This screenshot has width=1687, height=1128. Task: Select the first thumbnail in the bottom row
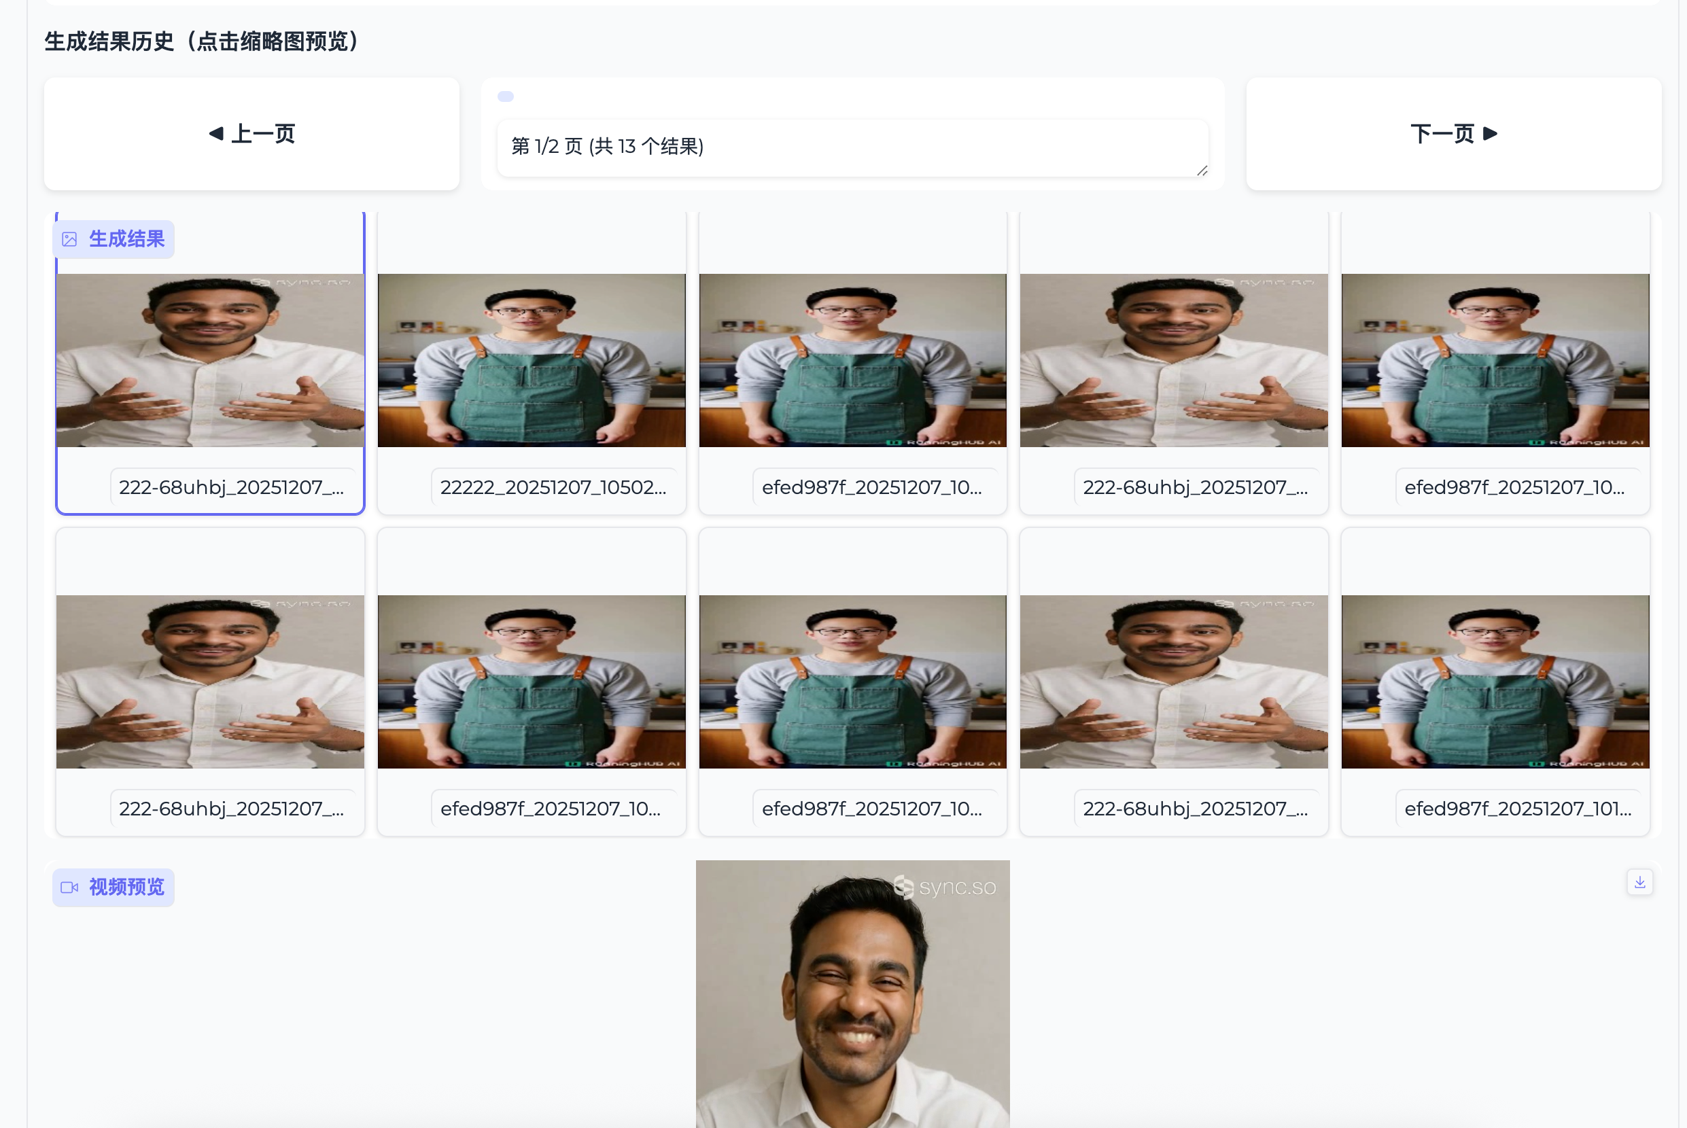(210, 682)
